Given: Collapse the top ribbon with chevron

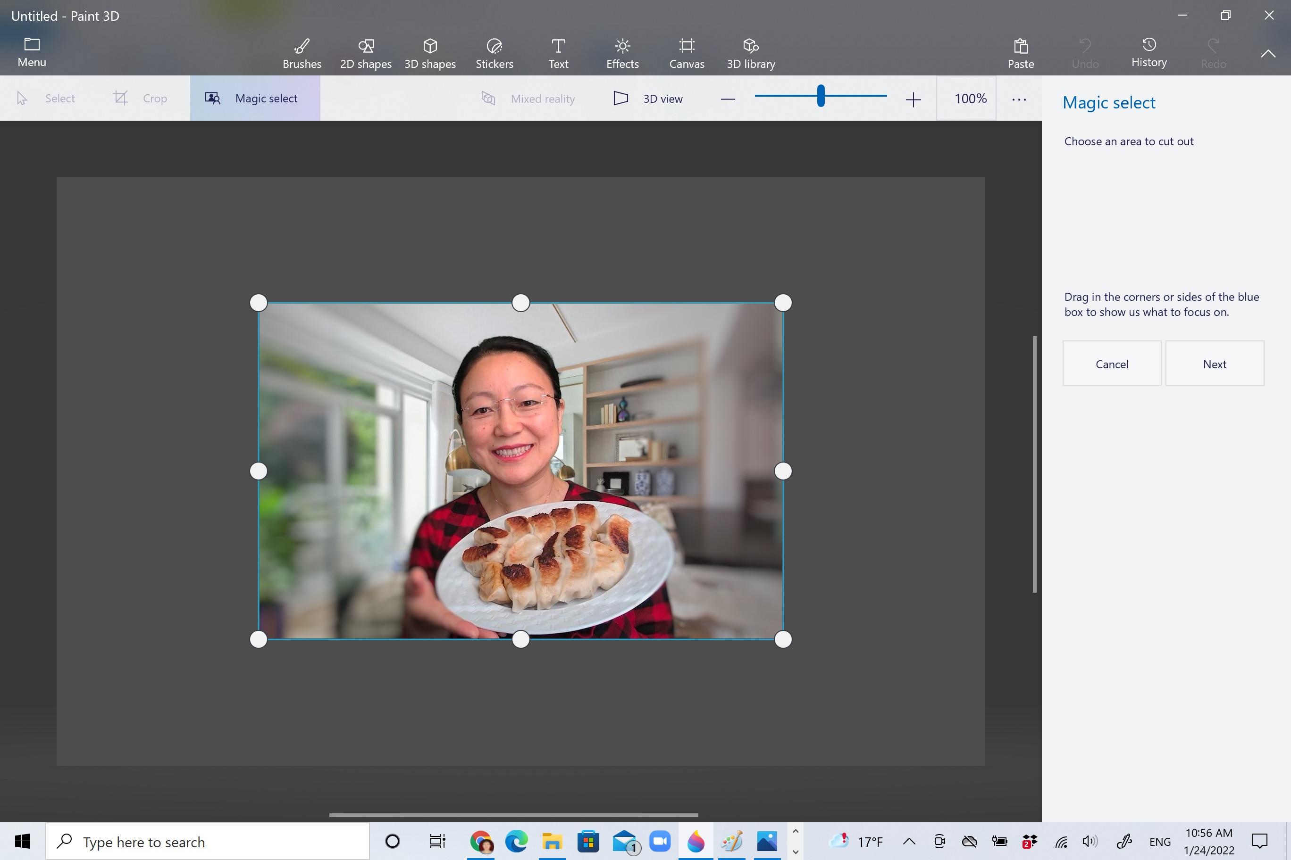Looking at the screenshot, I should pos(1267,53).
